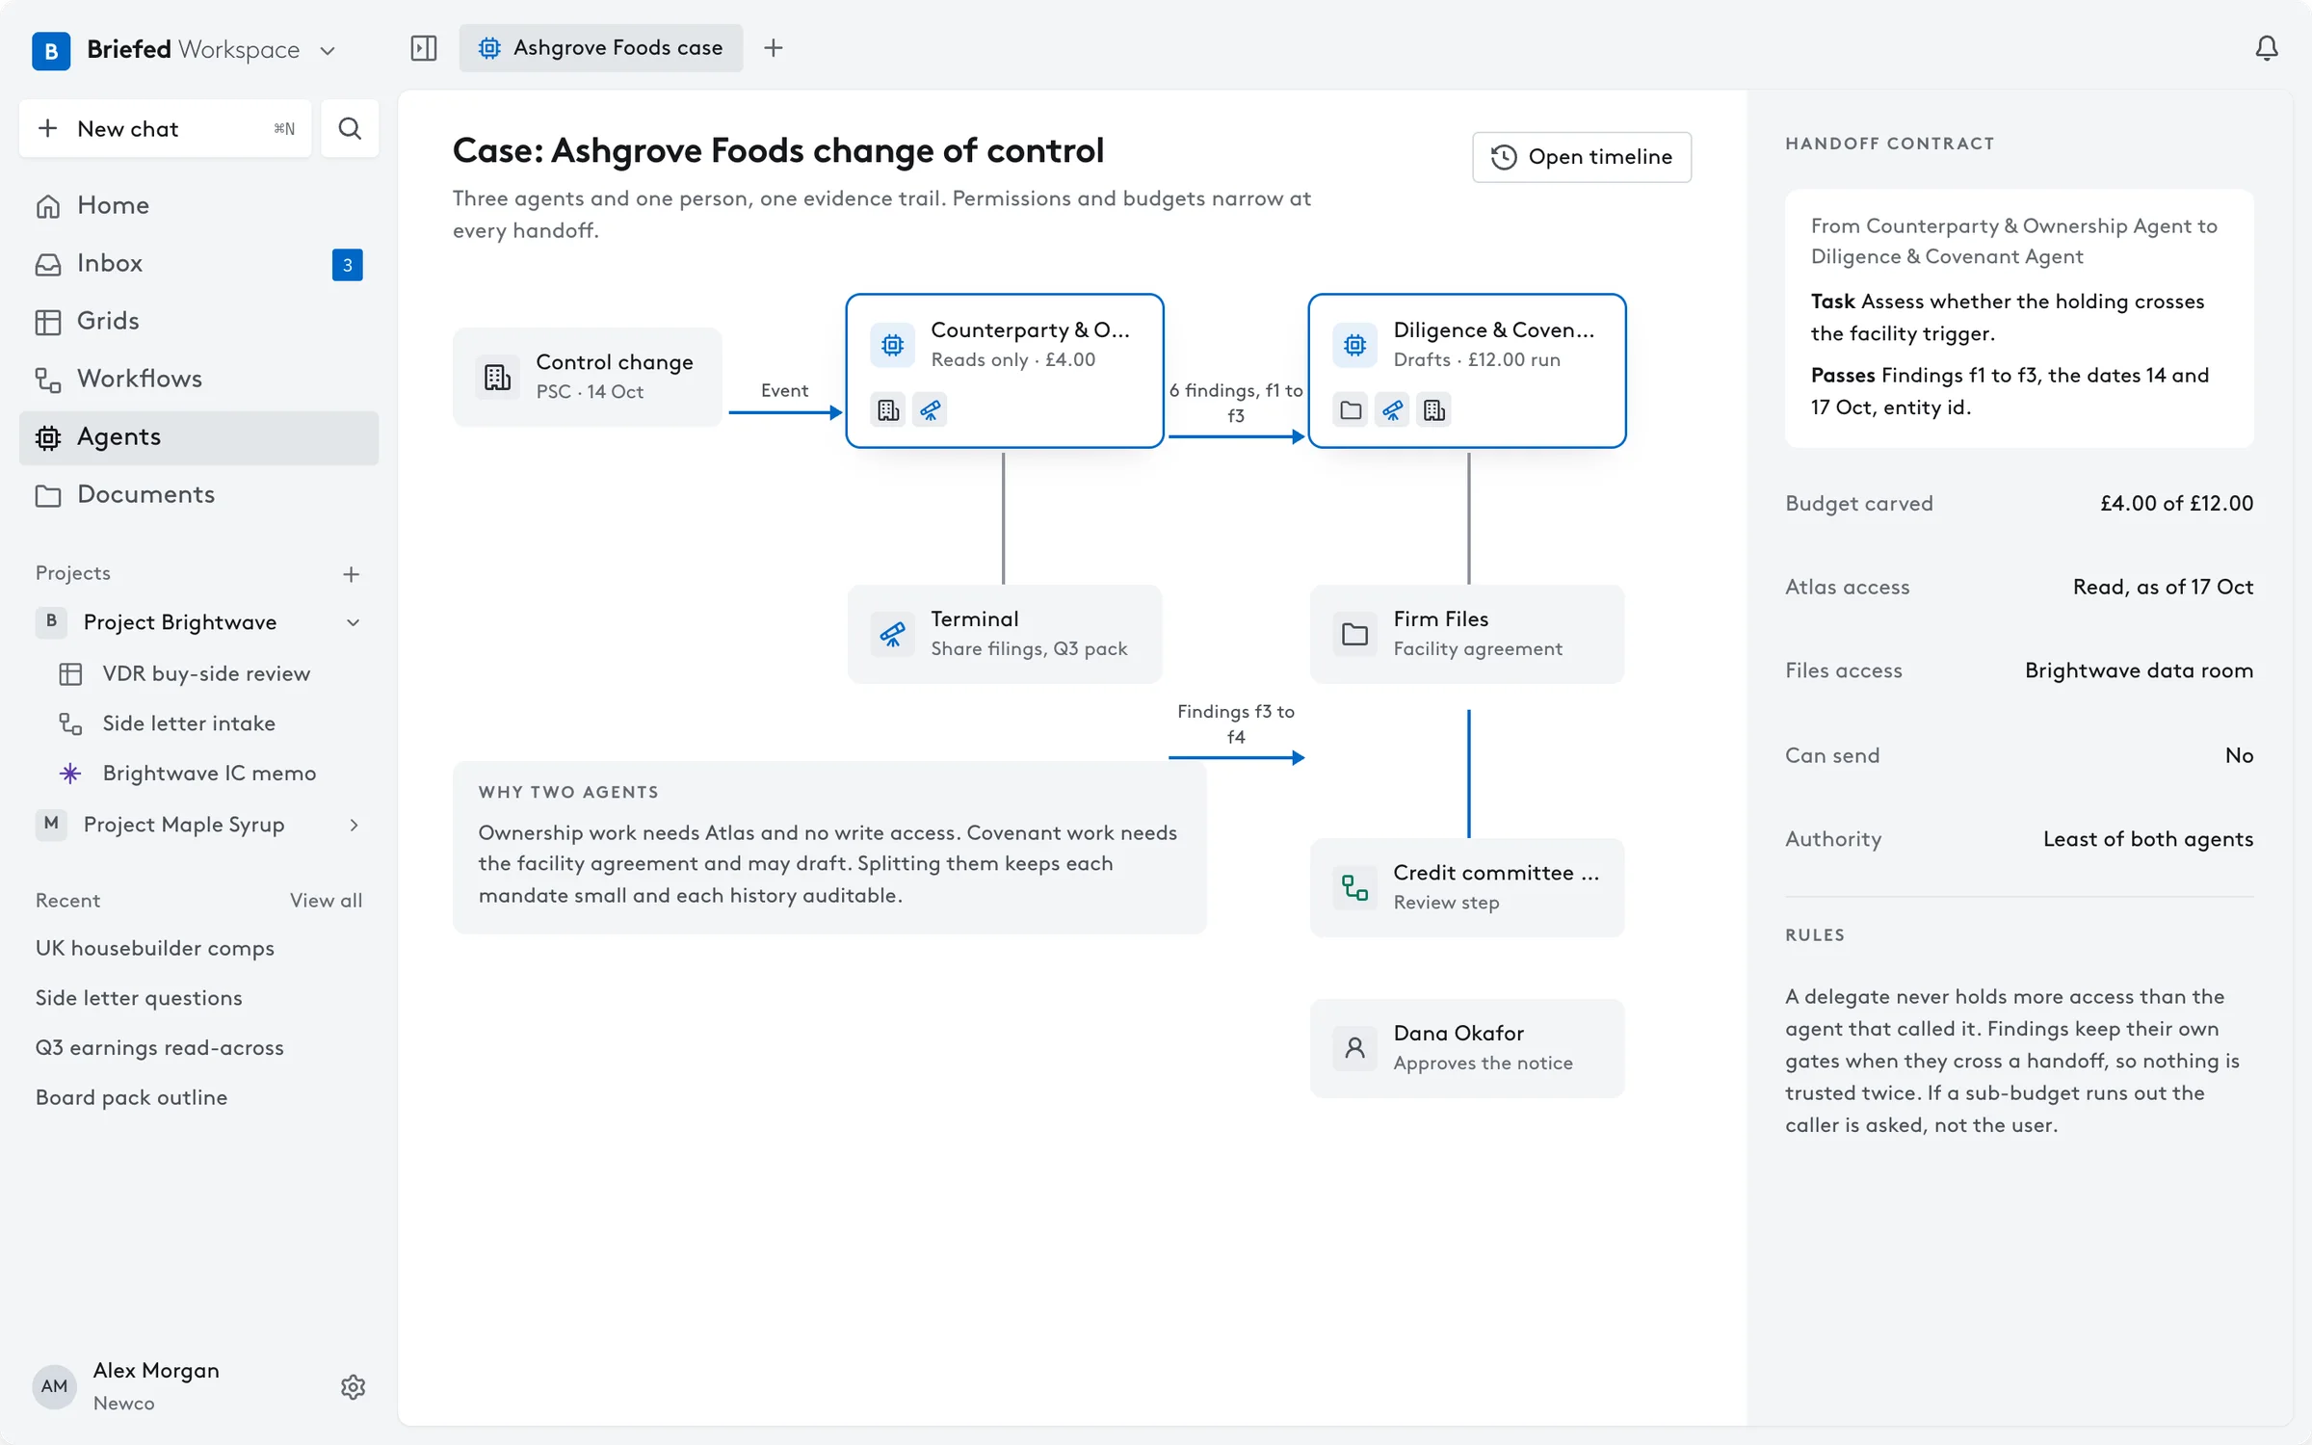This screenshot has width=2312, height=1445.
Task: Click telescope icon in Counterparty agent card
Action: coord(930,410)
